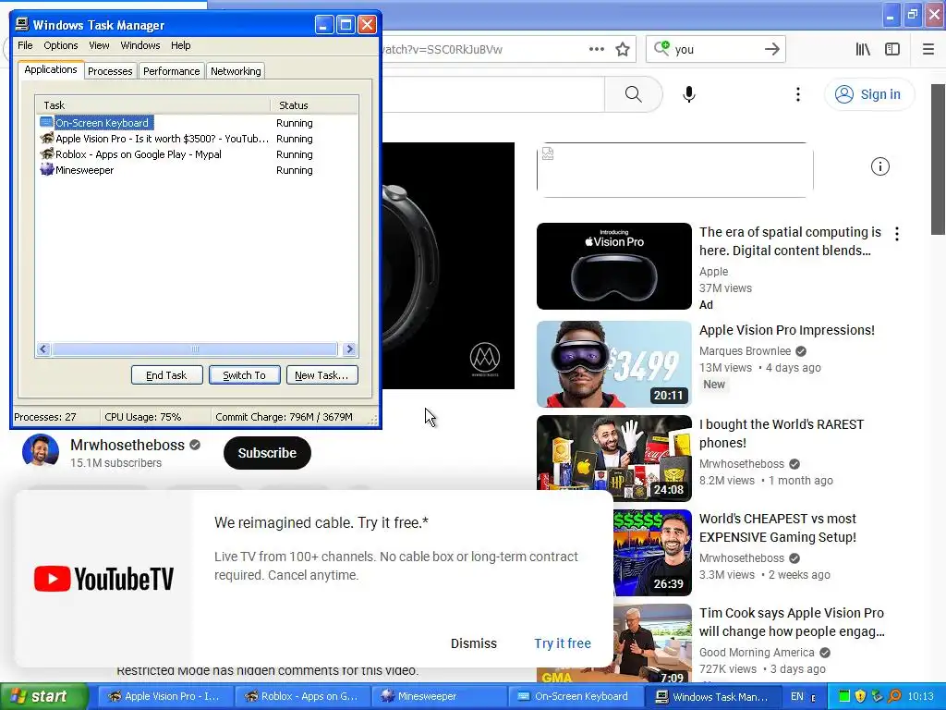946x710 pixels.
Task: Click the Windows Task Manager taskbar button
Action: tap(713, 697)
